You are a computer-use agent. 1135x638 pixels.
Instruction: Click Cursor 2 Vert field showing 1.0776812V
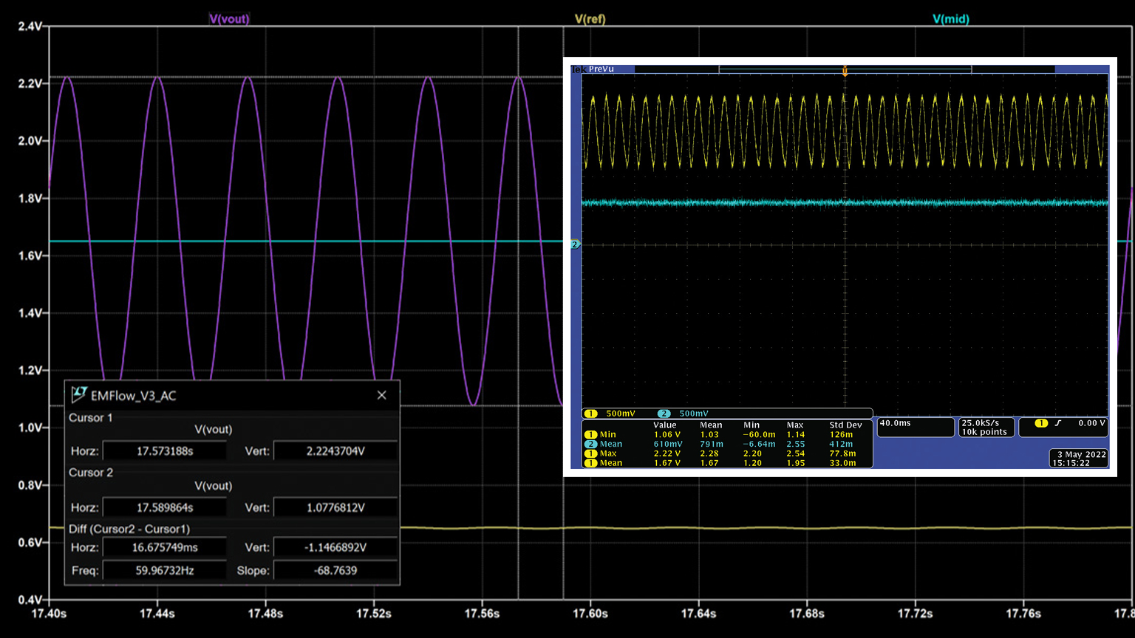coord(335,508)
